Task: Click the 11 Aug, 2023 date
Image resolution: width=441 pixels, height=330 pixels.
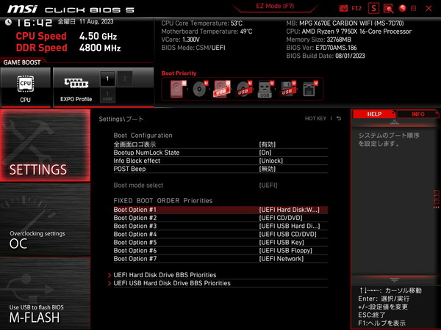Action: [x=96, y=21]
